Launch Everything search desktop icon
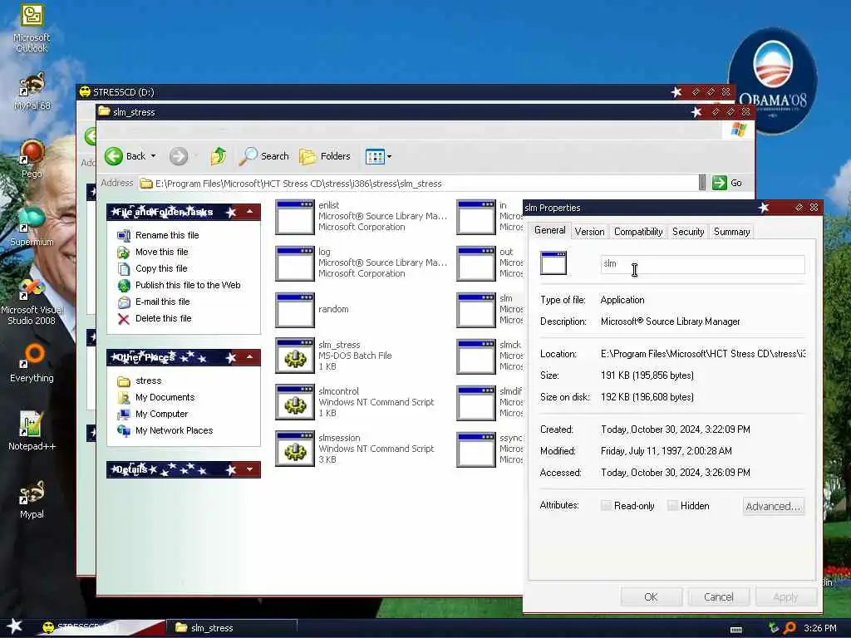 (32, 363)
